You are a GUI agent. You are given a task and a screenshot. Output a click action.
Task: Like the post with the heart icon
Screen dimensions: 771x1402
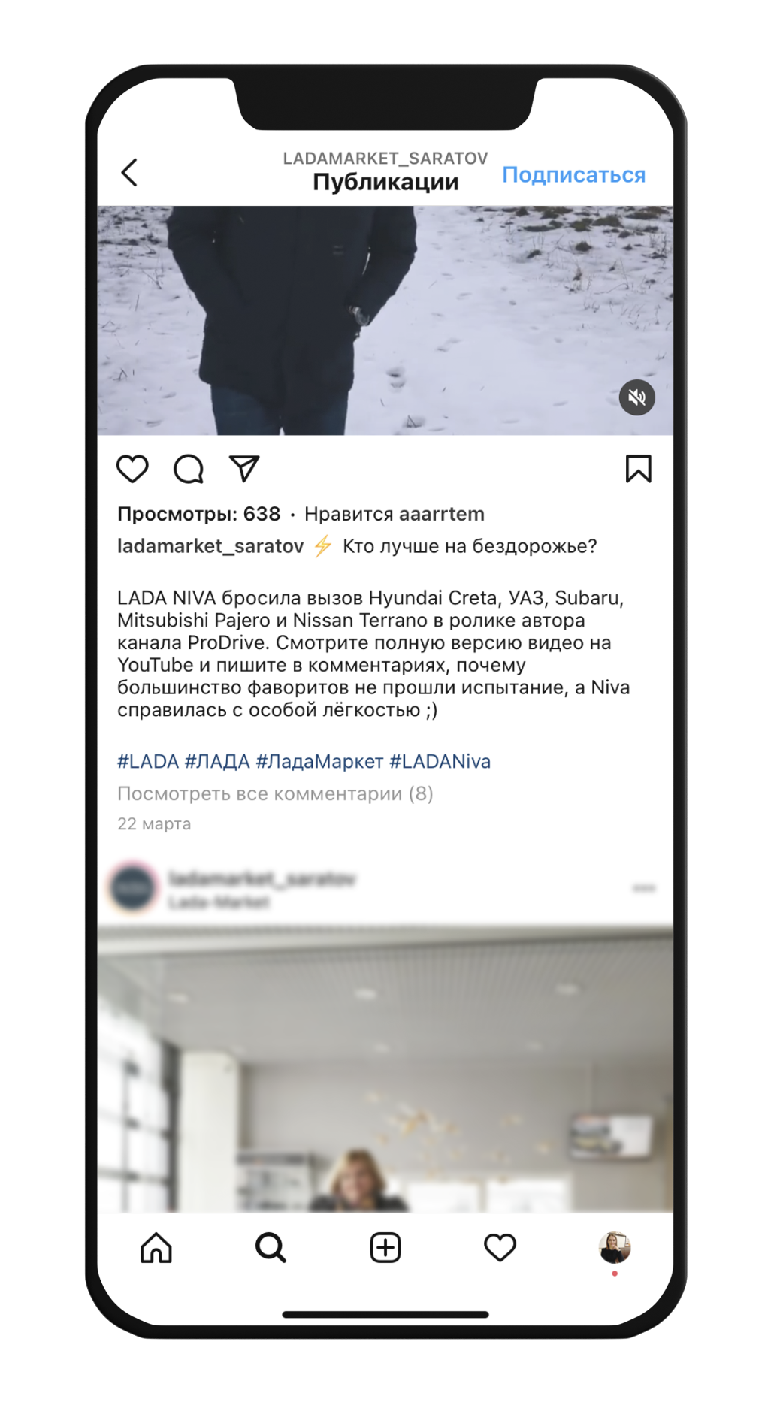point(132,469)
